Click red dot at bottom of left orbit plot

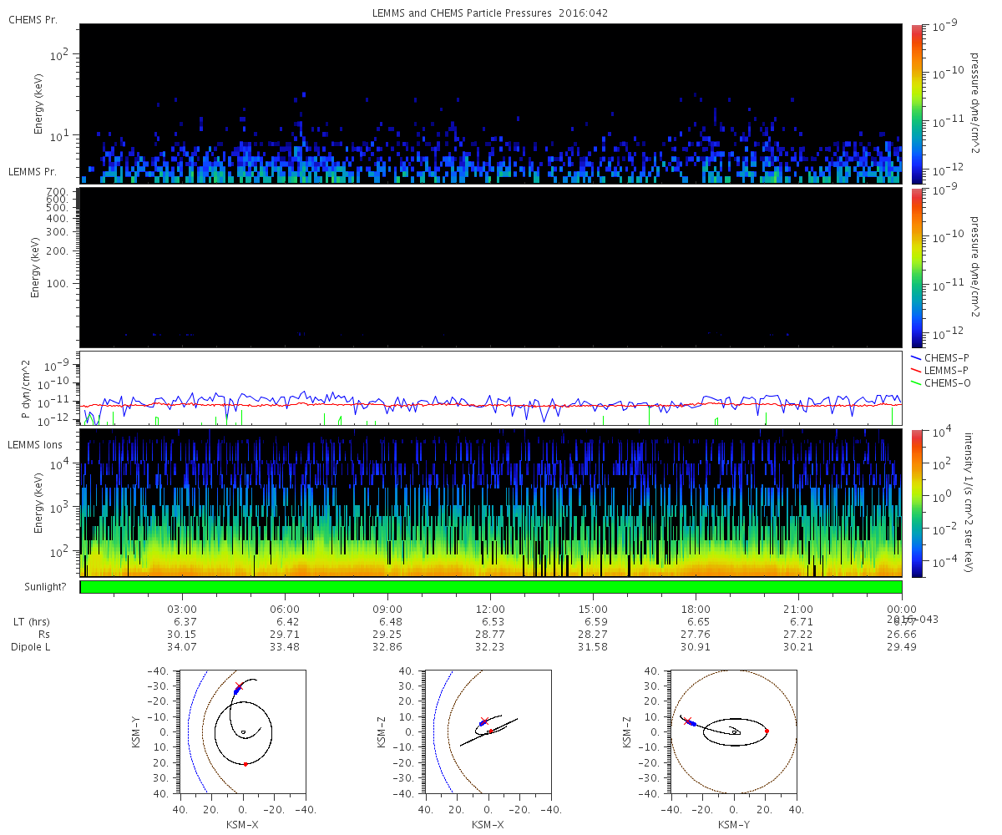click(x=245, y=764)
